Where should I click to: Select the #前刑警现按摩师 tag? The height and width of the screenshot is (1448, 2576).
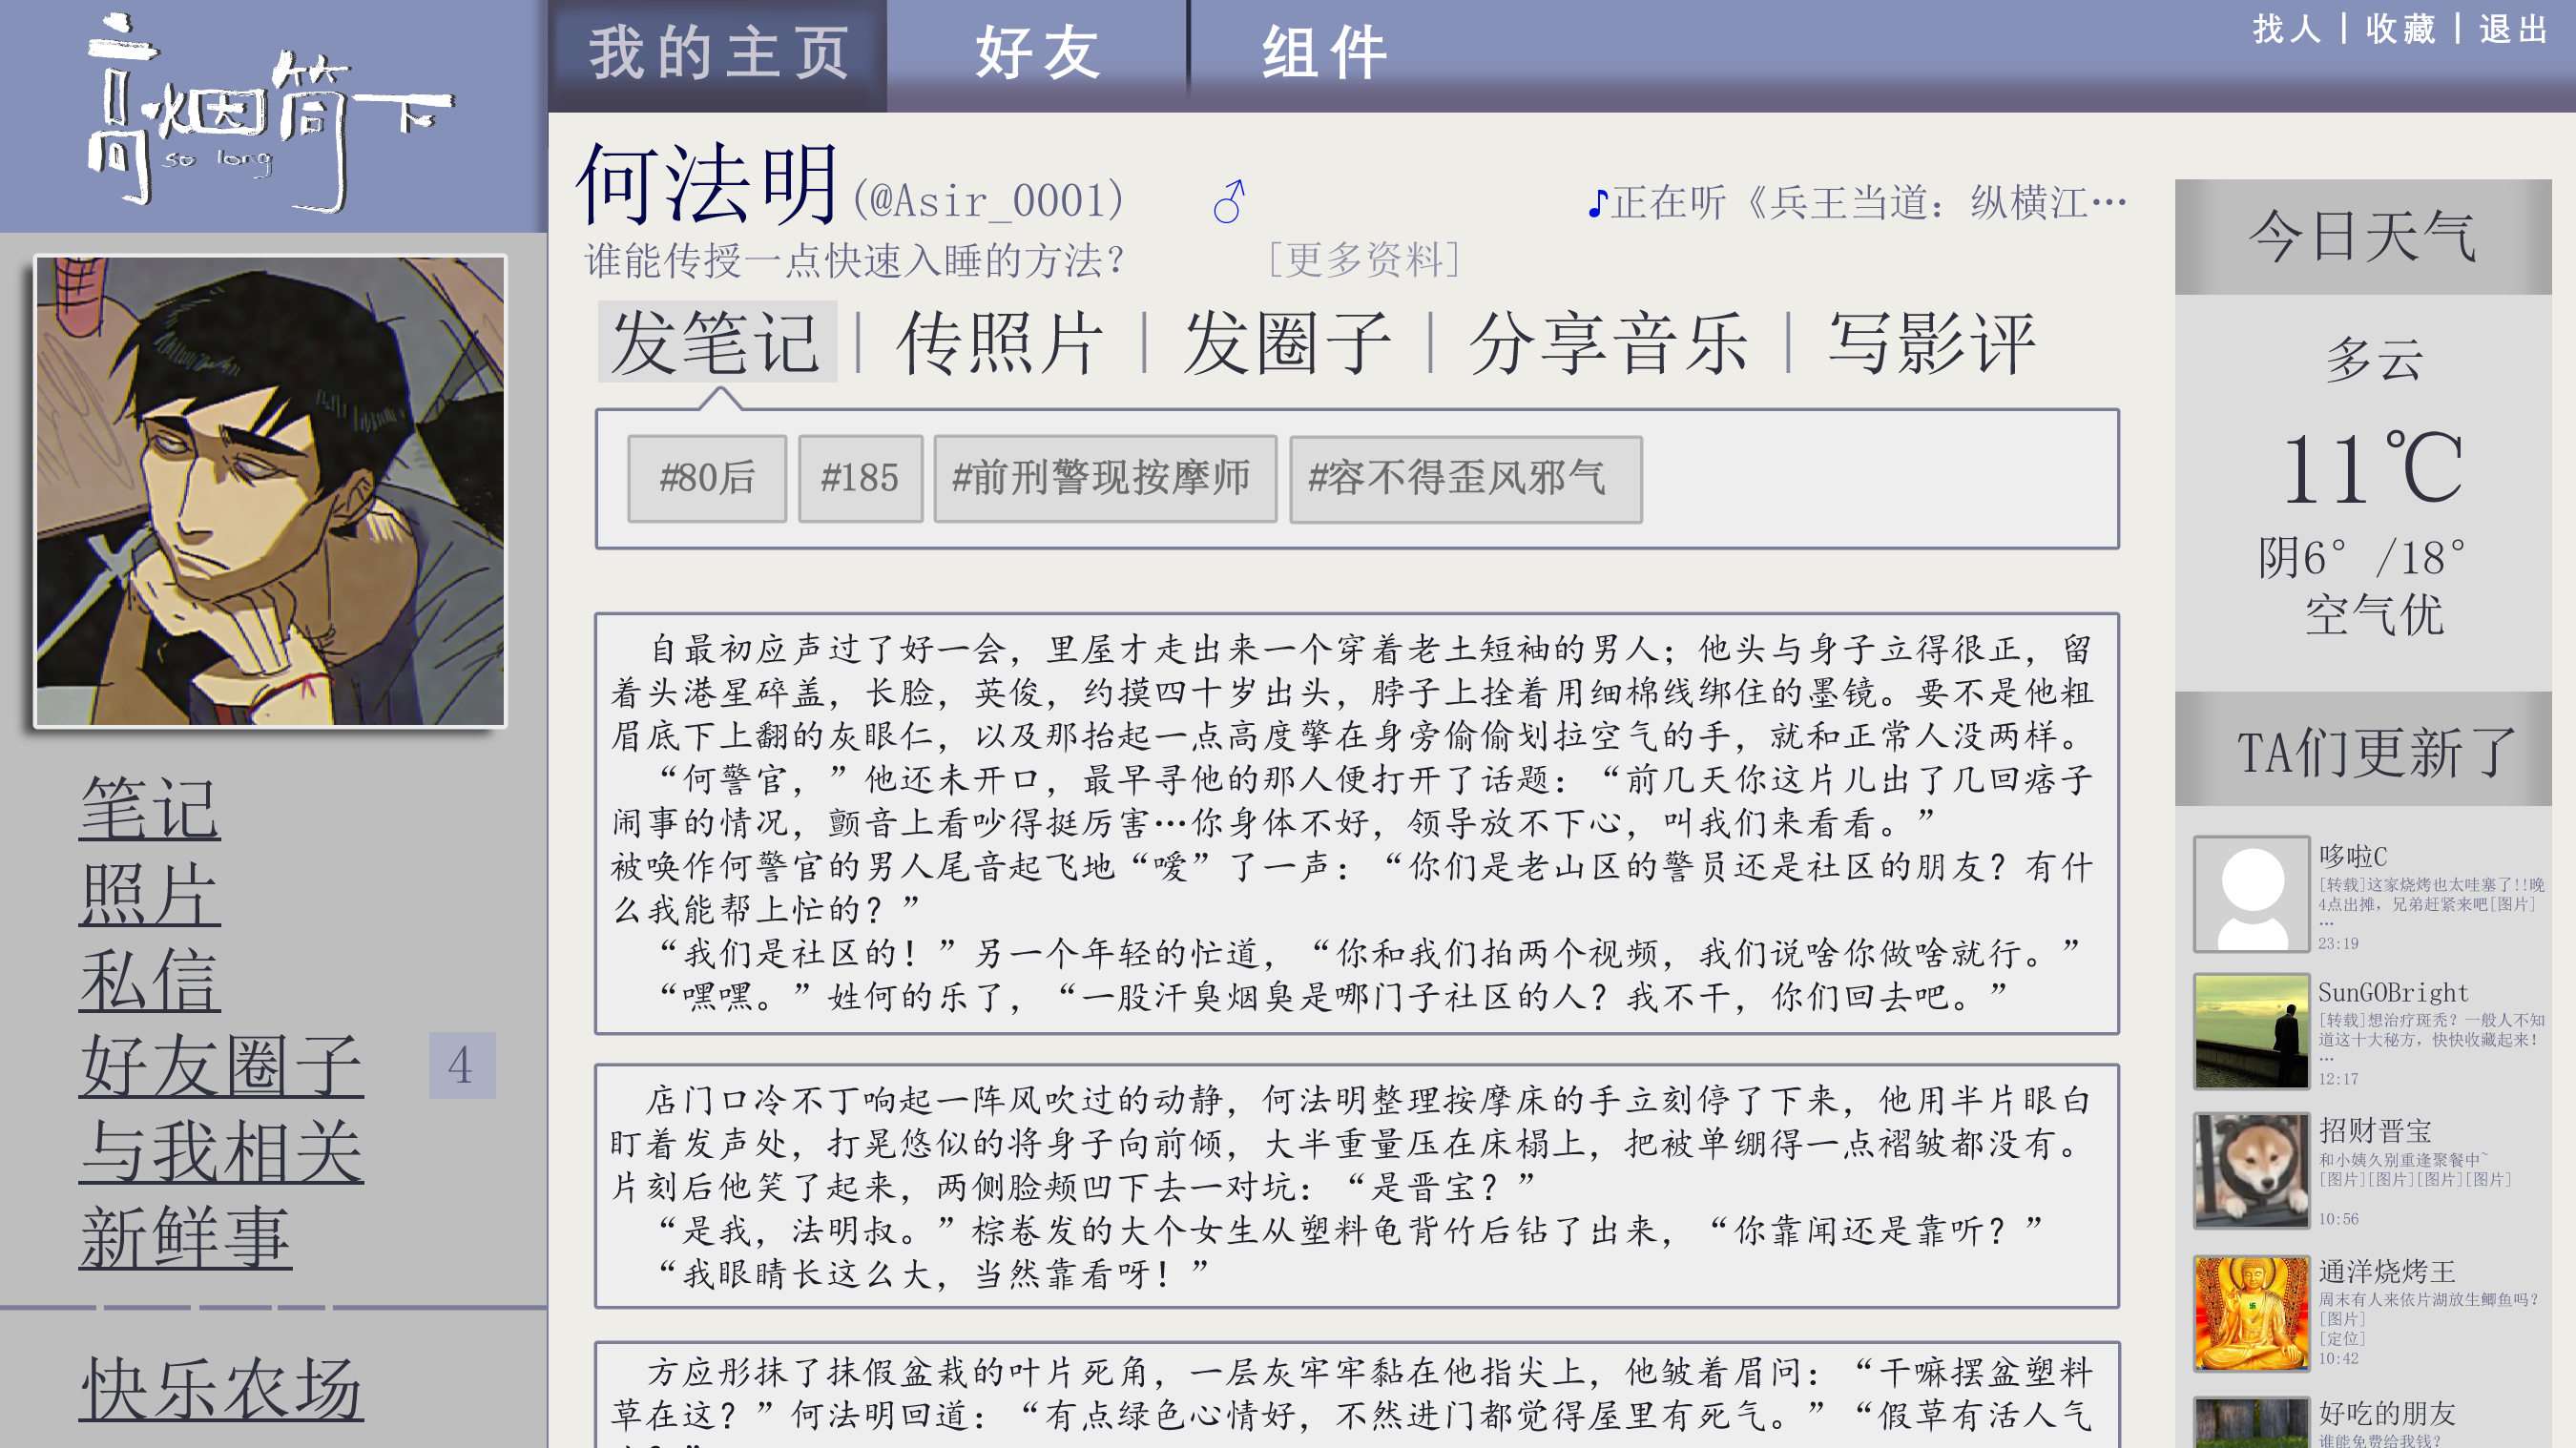point(1104,478)
